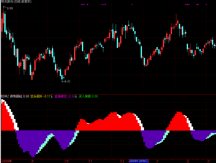Click the arrow icon beside 6.41
The height and width of the screenshot is (163, 216).
63,81
